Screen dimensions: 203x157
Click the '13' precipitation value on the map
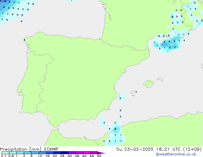click(5, 1)
